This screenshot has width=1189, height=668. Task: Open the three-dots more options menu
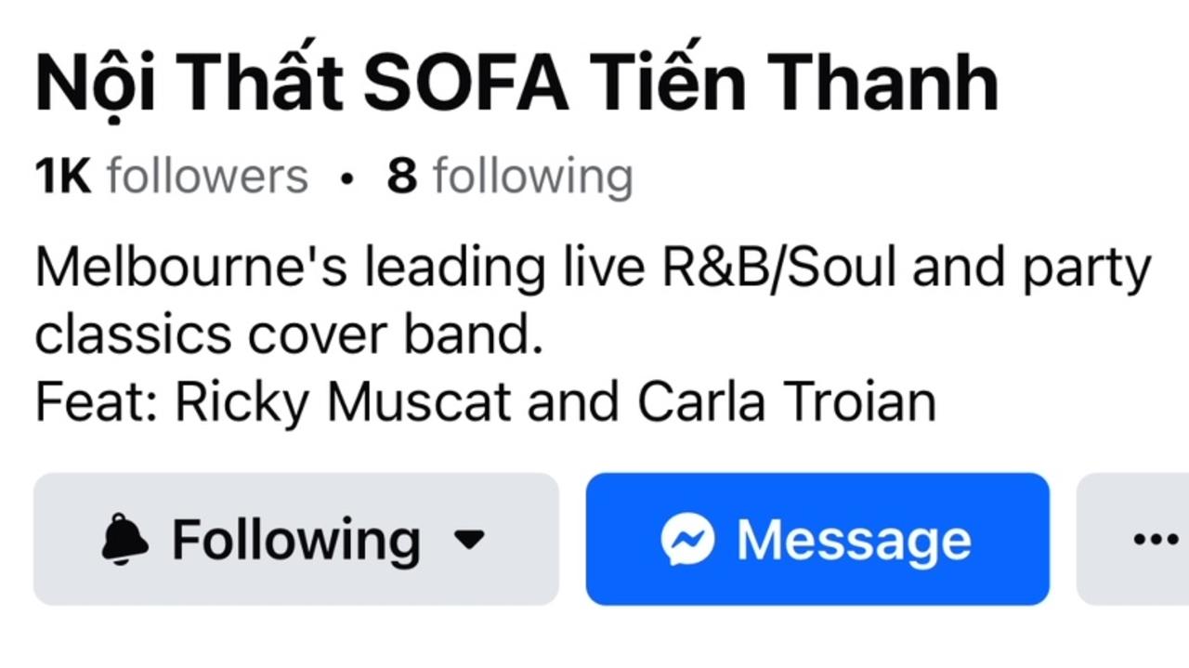pyautogui.click(x=1155, y=539)
